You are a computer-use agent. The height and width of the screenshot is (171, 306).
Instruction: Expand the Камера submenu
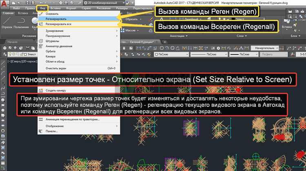79,56
